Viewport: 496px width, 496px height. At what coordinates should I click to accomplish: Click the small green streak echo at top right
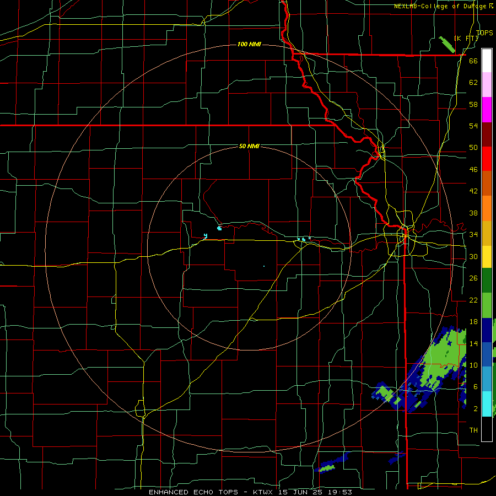pos(447,45)
